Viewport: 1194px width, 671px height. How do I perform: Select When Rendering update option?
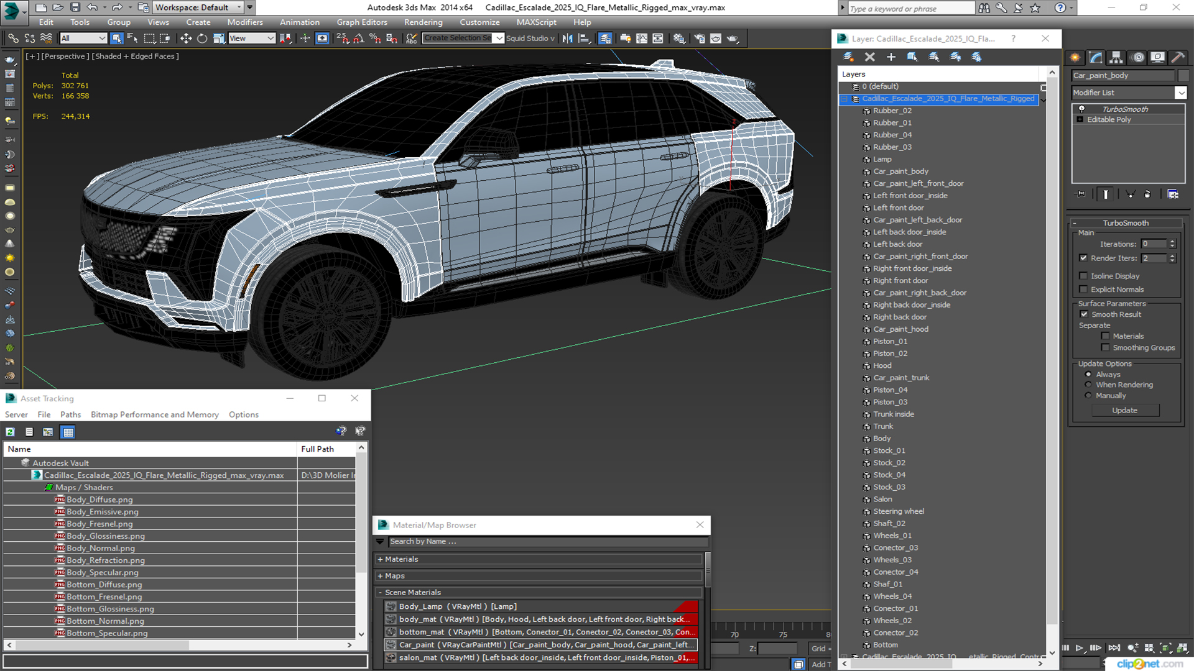pyautogui.click(x=1088, y=385)
